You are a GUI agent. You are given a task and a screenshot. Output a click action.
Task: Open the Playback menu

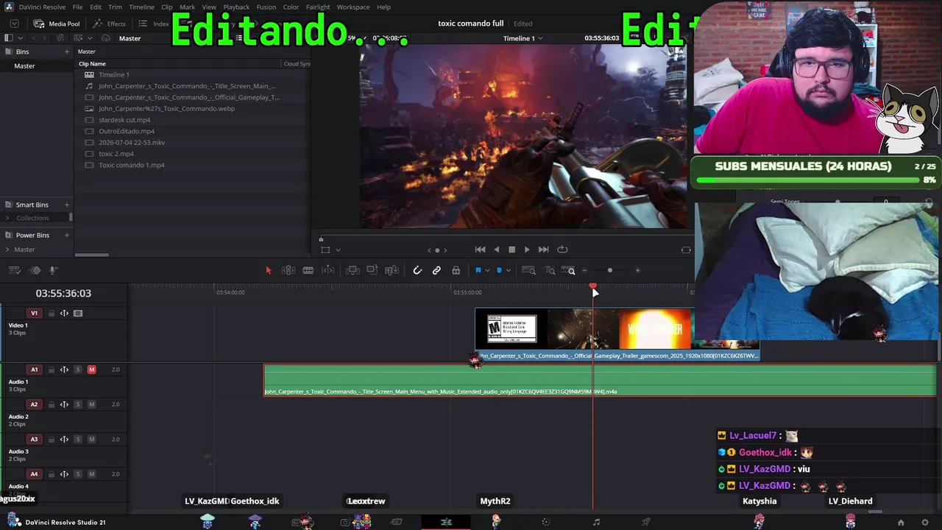[236, 7]
